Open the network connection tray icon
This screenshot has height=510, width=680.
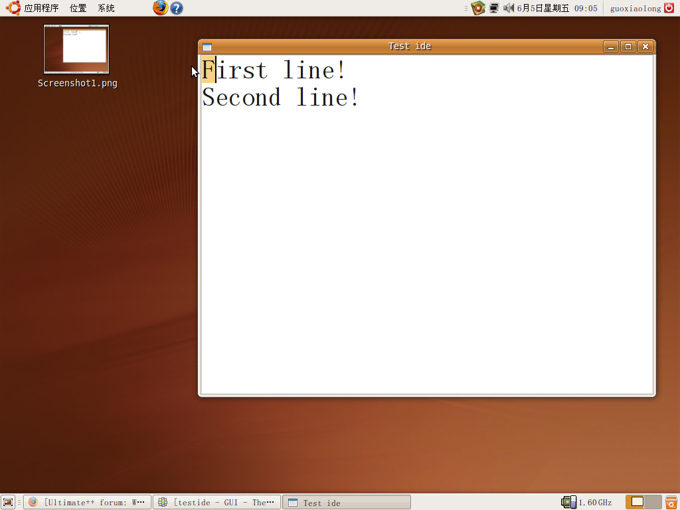coord(494,8)
